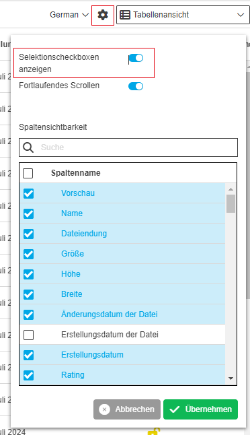250x435 pixels.
Task: Uncheck the Rating column checkbox
Action: tap(28, 375)
